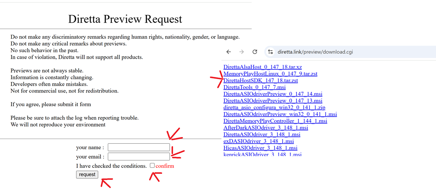Download AfterDarkASIOdriver_3_148_1.msi

coord(266,128)
